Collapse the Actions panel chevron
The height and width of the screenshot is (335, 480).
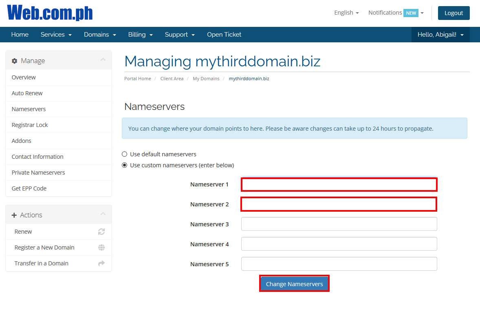pyautogui.click(x=103, y=214)
